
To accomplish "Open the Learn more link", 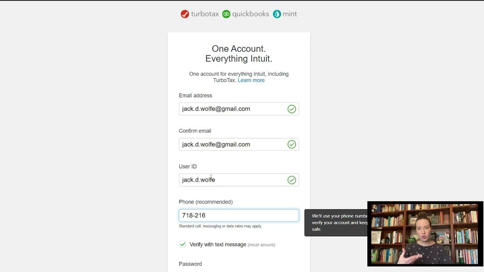I will [x=251, y=80].
